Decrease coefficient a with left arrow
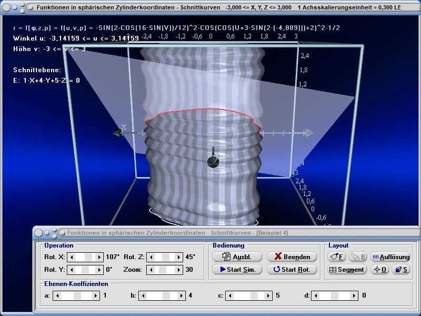Screen dimensions: 421x316 tap(57, 295)
